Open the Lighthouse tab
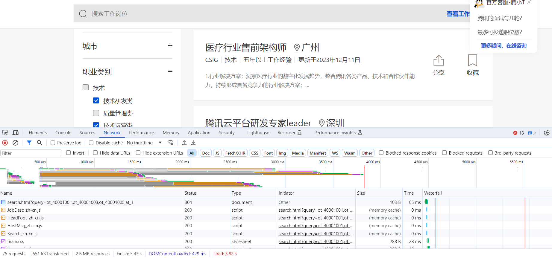552x258 pixels. coord(258,133)
